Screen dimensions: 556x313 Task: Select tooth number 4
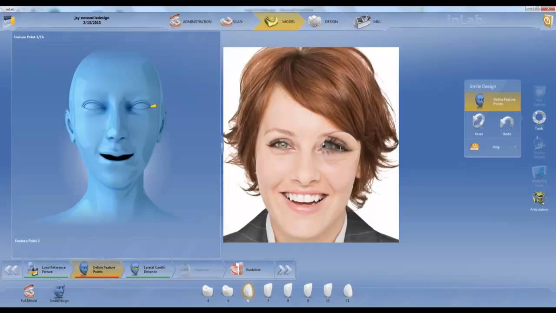click(x=208, y=293)
